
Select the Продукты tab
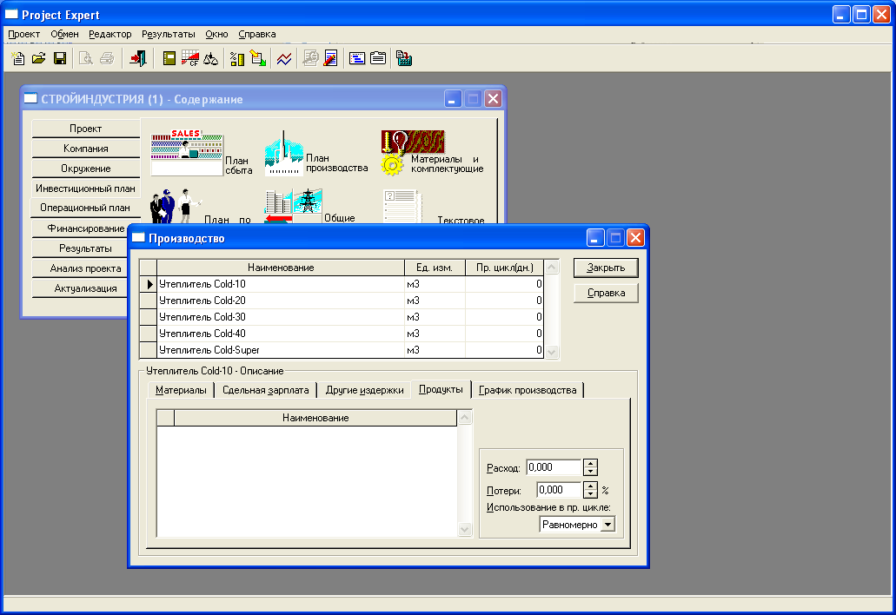tap(441, 389)
